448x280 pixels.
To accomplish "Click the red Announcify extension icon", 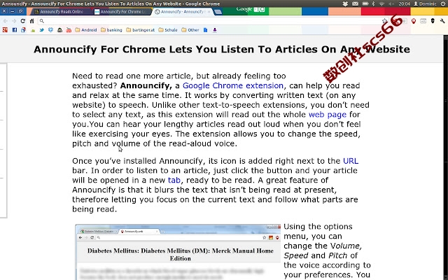I will point(414,21).
